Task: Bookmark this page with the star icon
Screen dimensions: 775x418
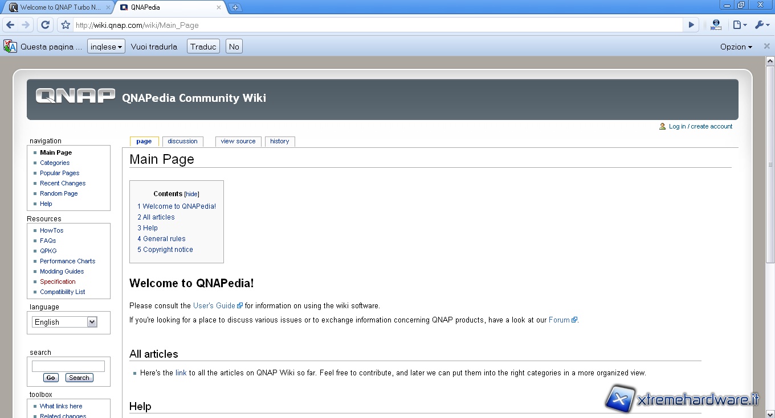Action: (66, 25)
